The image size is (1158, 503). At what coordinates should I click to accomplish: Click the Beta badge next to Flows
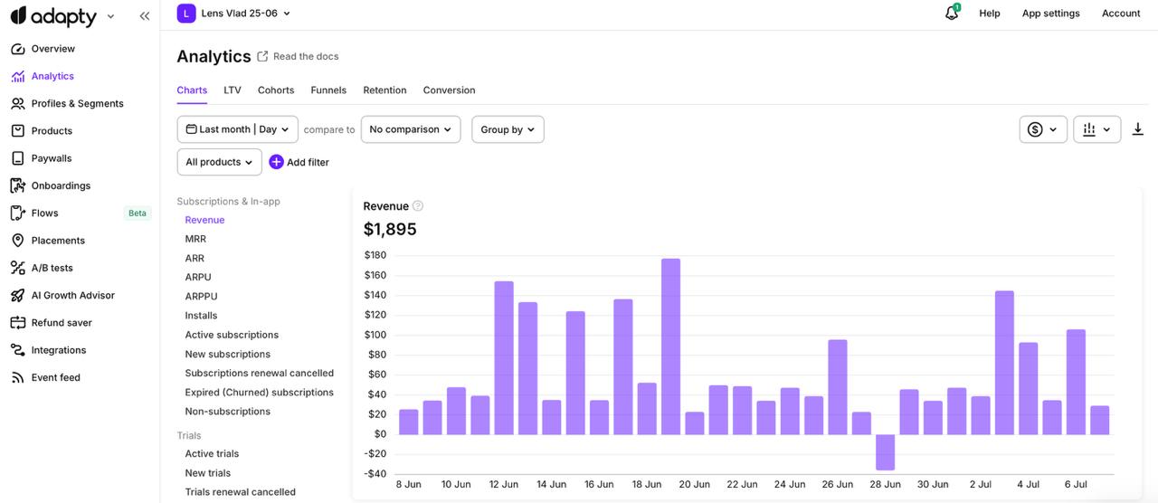[138, 214]
